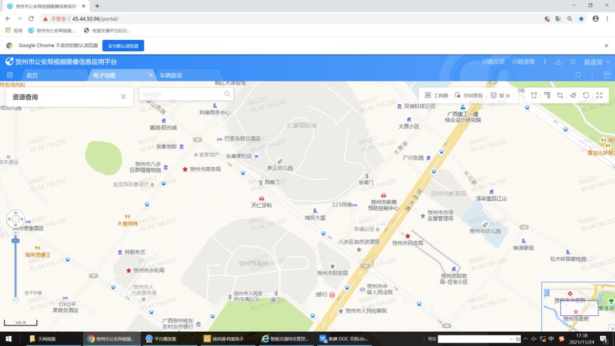Toggle the legend panel icon at top right
615x346 pixels.
[607, 75]
